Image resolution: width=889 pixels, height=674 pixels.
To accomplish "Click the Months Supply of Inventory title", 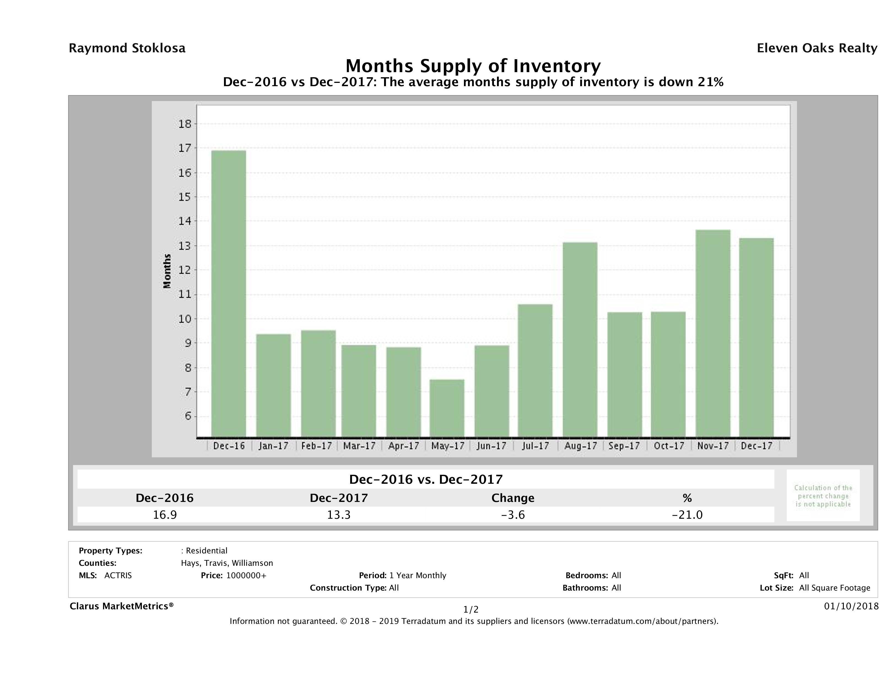I will pyautogui.click(x=473, y=66).
